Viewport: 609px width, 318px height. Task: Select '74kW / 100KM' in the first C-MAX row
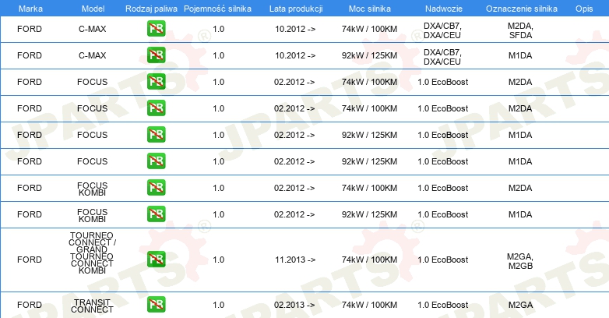[369, 29]
